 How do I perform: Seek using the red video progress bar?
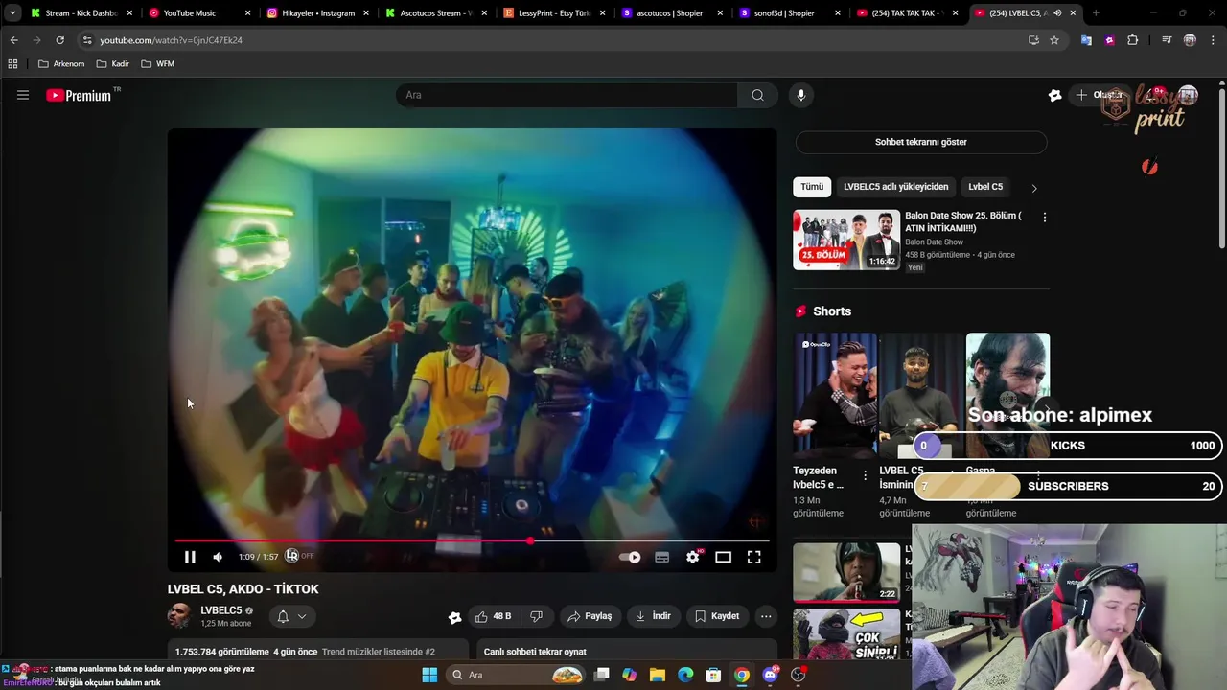(x=472, y=540)
